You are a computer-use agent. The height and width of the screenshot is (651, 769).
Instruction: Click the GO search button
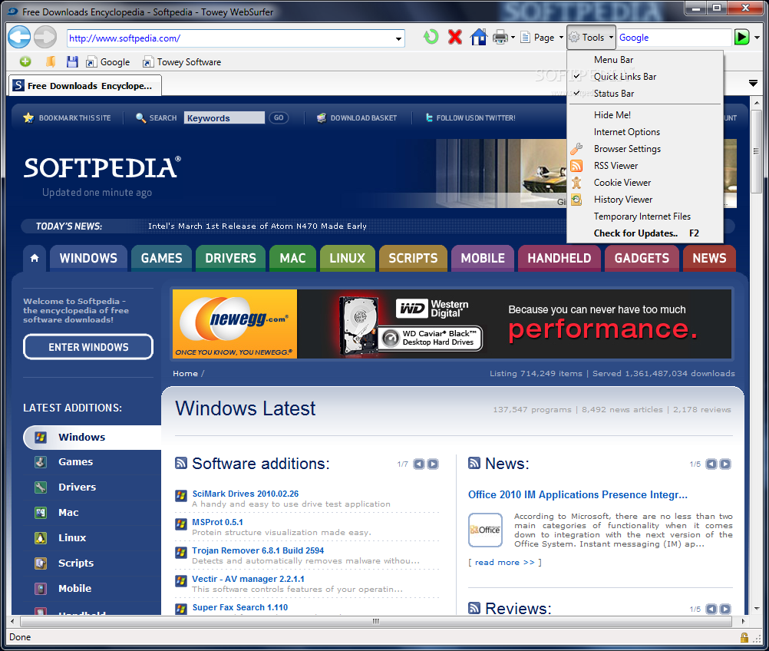[x=279, y=117]
